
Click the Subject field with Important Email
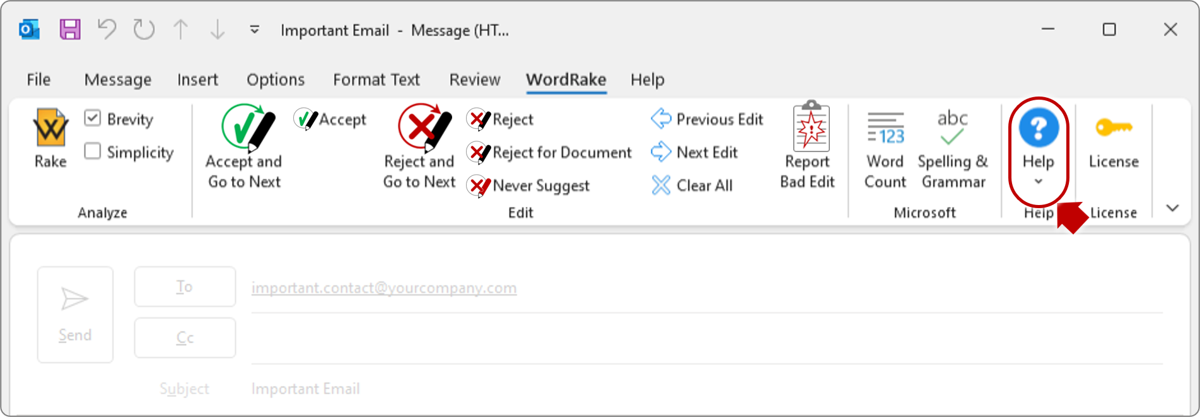[707, 389]
